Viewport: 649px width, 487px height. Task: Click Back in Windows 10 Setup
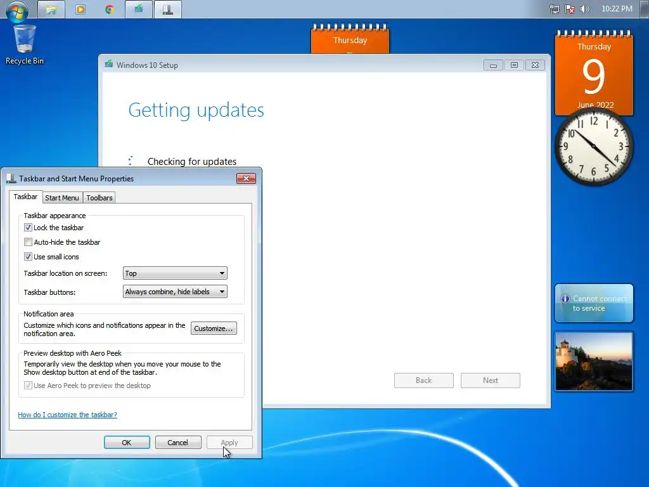coord(424,380)
